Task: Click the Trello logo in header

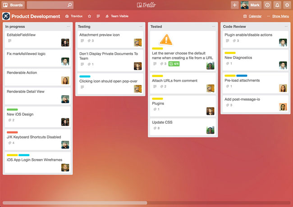Action: pyautogui.click(x=146, y=5)
